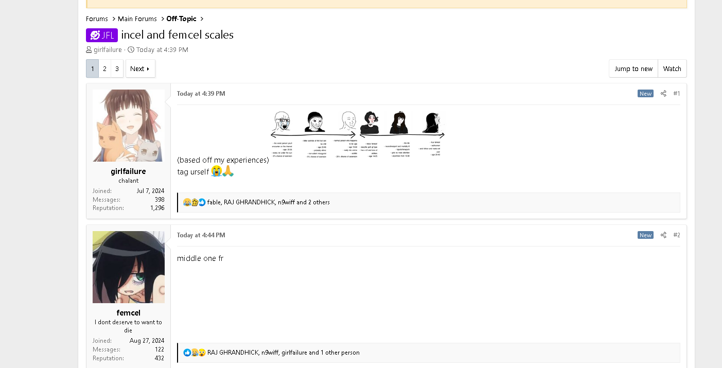
Task: Click reaction emojis on first post
Action: pos(194,202)
